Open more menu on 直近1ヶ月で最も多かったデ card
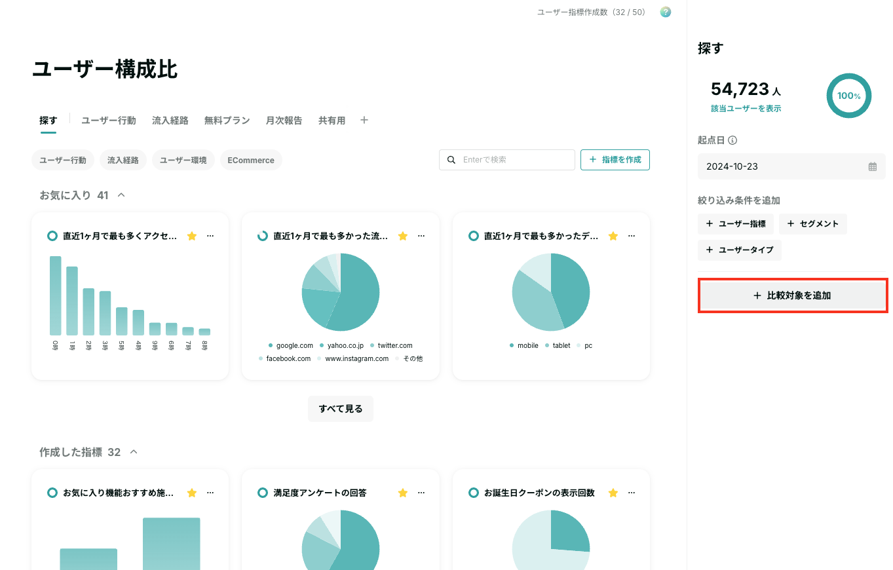The height and width of the screenshot is (570, 893). coord(632,236)
